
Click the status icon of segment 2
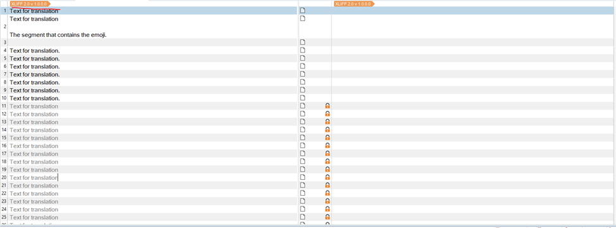302,18
